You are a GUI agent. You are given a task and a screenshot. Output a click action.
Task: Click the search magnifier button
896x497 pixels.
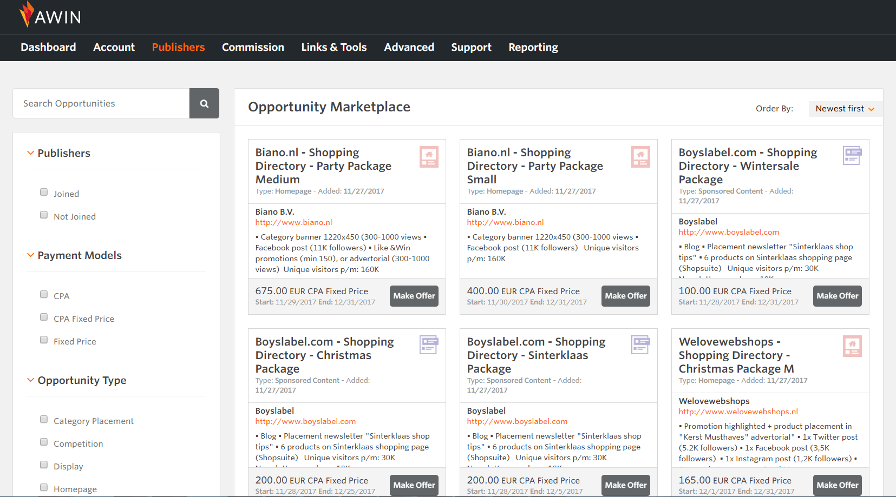click(204, 103)
